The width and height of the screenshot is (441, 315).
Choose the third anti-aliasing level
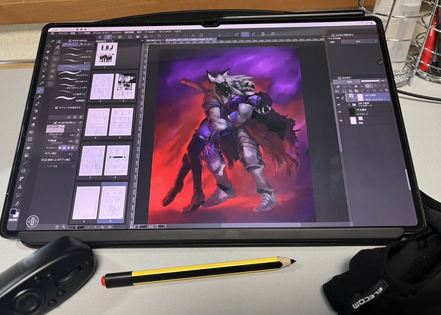tap(69, 147)
